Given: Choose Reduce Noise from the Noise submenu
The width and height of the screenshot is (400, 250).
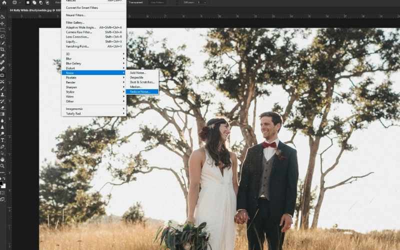Looking at the screenshot, I should pos(142,91).
